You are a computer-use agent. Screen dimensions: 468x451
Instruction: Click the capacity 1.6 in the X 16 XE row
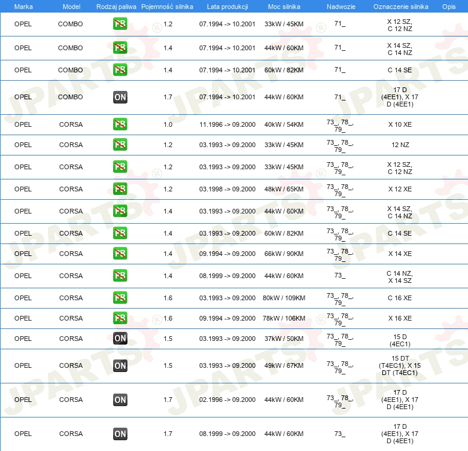pyautogui.click(x=168, y=318)
